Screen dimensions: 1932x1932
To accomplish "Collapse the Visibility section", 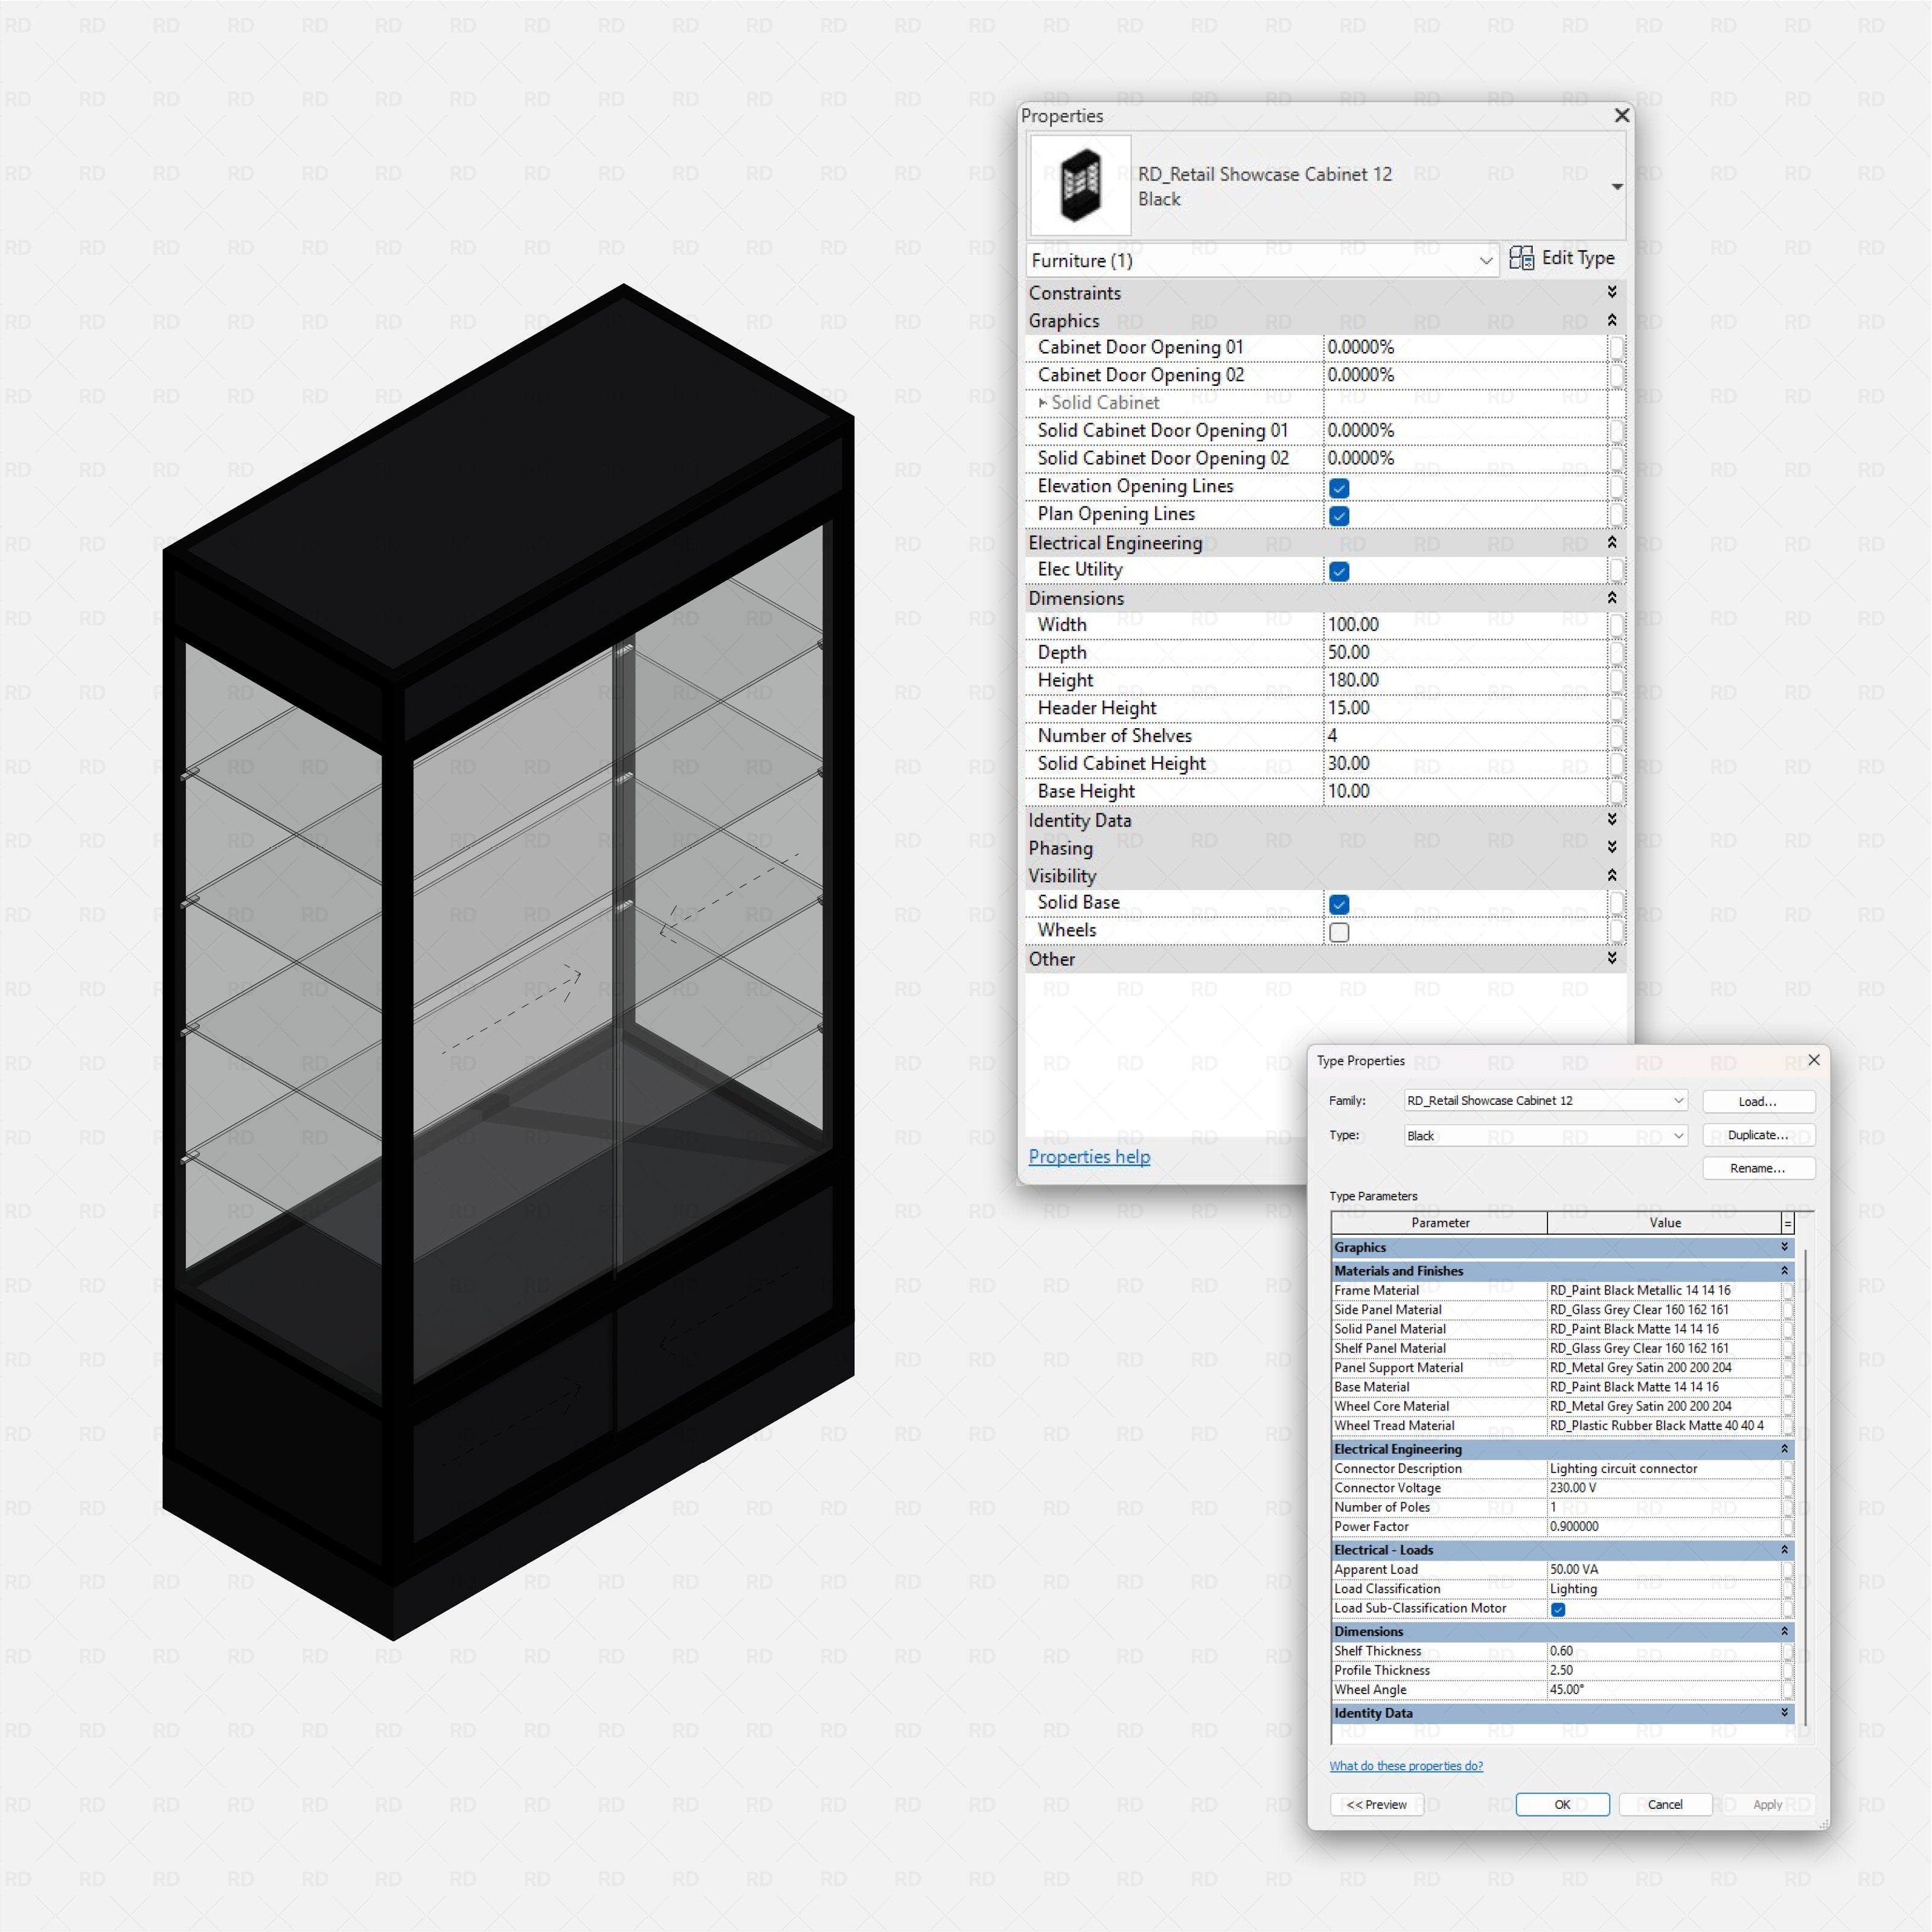I will [x=1612, y=875].
